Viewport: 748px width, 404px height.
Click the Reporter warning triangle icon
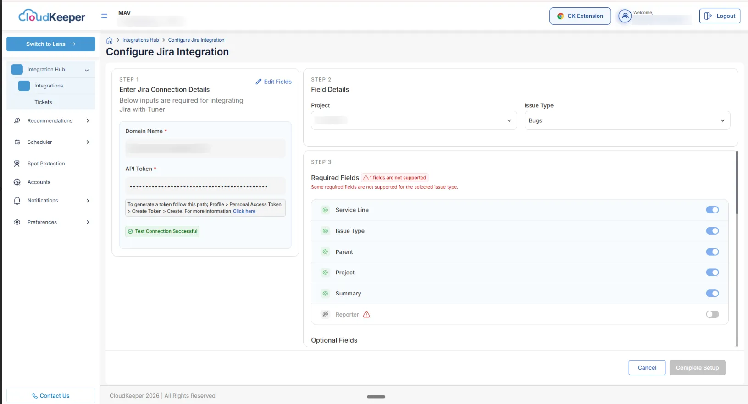point(366,315)
